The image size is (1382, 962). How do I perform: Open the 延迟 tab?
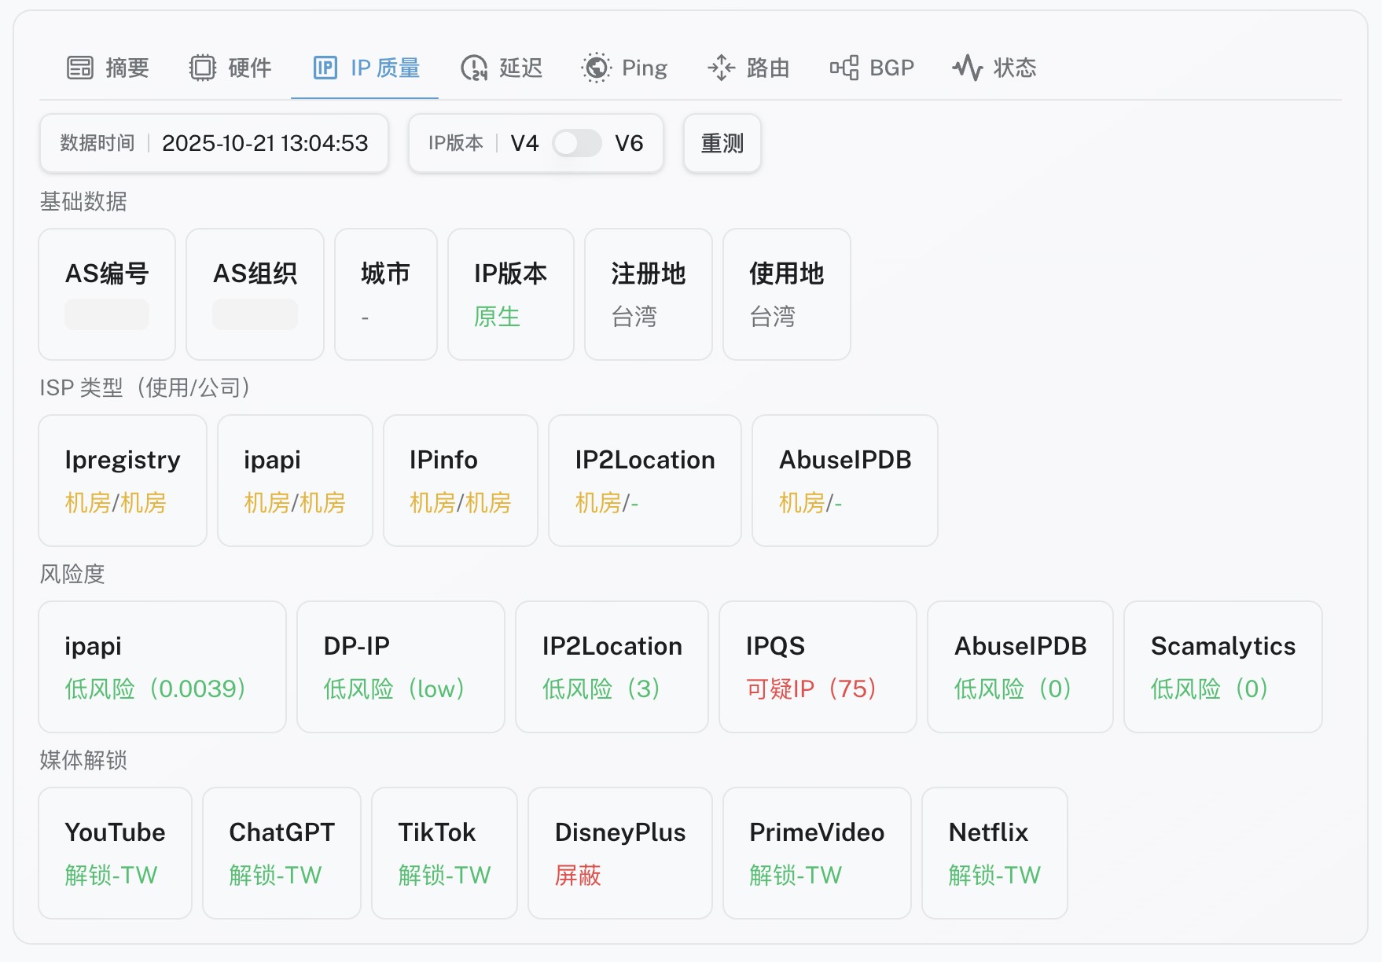point(520,68)
